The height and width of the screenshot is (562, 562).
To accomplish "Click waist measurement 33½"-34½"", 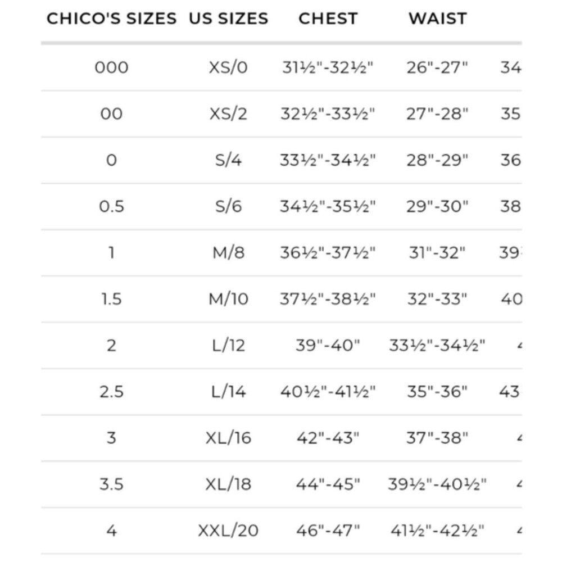I will (438, 346).
